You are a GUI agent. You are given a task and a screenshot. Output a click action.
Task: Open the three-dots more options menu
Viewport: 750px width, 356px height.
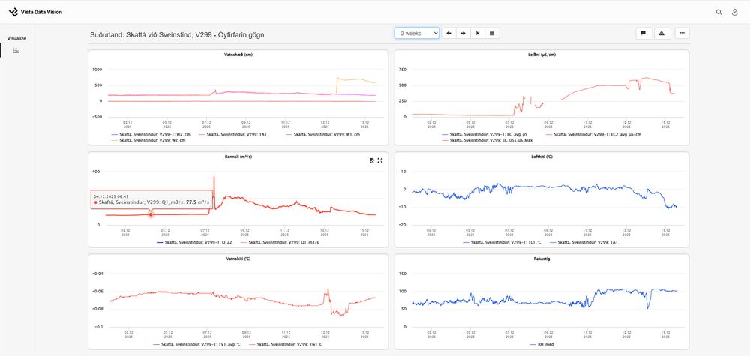coord(682,34)
